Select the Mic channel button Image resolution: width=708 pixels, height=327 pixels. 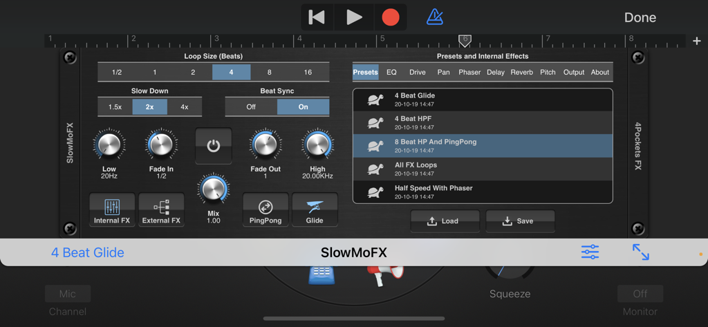click(68, 294)
